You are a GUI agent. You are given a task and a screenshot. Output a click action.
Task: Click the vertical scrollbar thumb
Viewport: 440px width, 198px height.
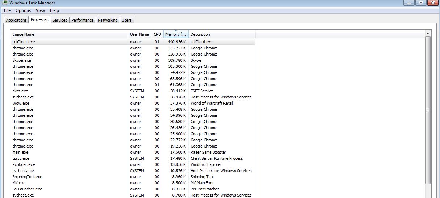click(428, 110)
